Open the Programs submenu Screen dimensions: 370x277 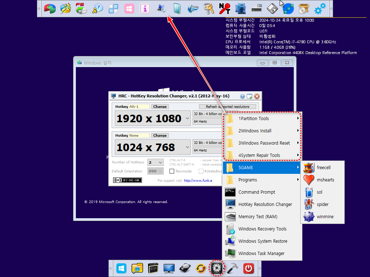(x=262, y=180)
